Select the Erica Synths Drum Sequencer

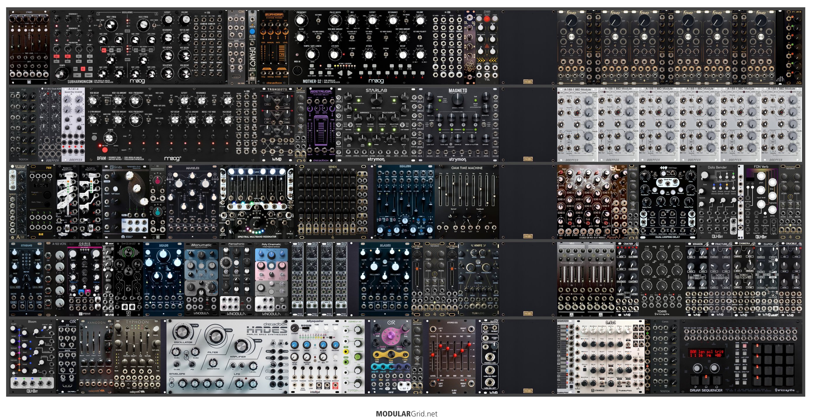(x=741, y=356)
